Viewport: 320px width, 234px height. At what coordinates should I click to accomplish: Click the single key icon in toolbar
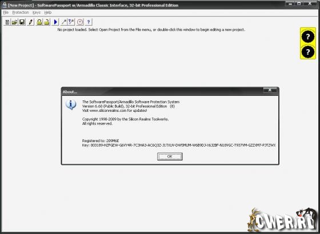pos(64,22)
